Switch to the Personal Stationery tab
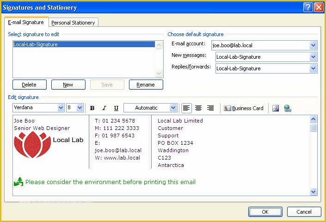Screen dimensions: 326x222 [x=73, y=23]
